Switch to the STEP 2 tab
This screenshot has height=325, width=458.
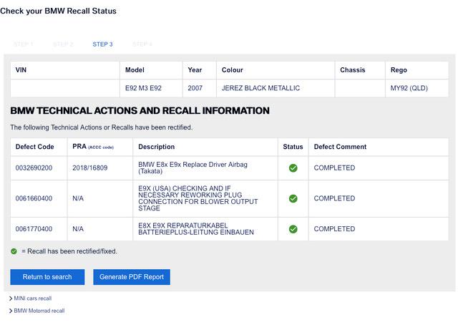pyautogui.click(x=63, y=44)
